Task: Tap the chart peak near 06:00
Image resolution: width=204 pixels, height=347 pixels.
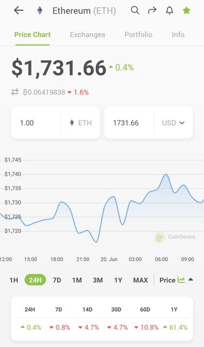Action: click(166, 175)
